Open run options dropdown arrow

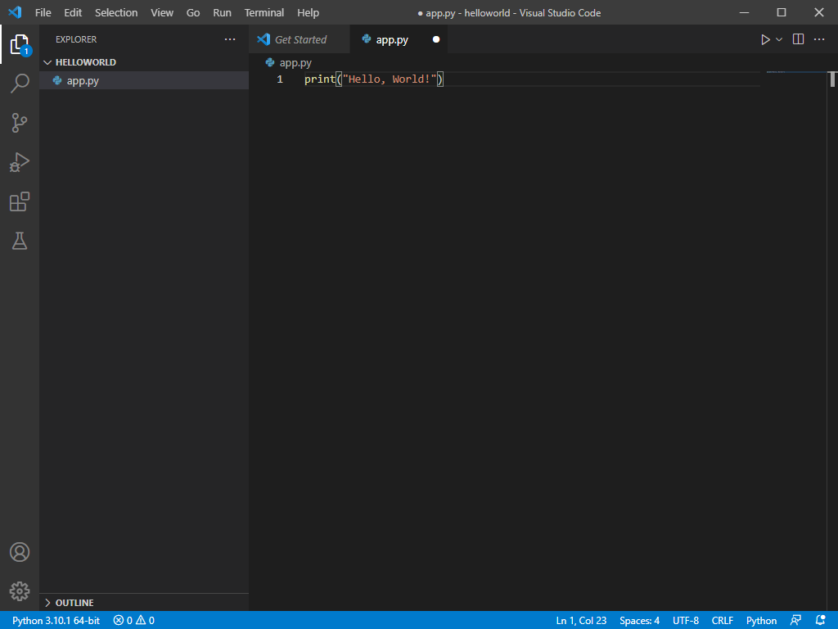click(779, 39)
